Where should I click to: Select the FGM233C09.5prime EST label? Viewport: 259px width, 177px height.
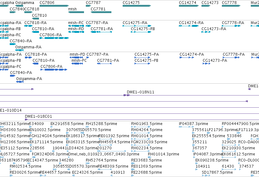149,142
